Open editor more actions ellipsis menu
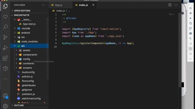Screen dimensions: 195x109 [176, 5]
